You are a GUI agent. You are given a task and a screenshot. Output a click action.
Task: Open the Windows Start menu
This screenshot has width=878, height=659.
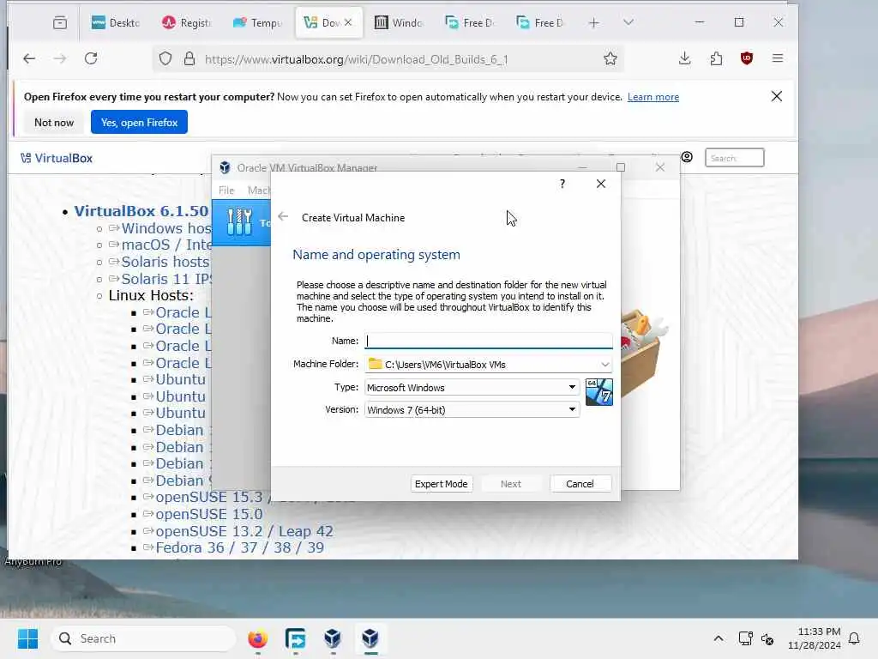tap(27, 638)
